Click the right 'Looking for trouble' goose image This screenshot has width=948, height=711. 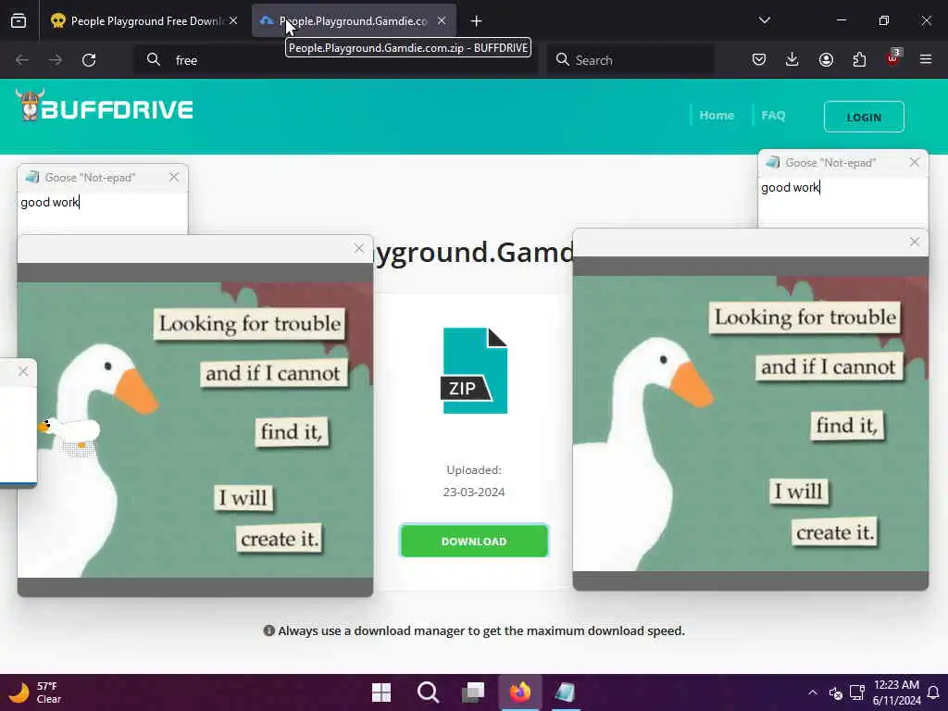pos(750,423)
